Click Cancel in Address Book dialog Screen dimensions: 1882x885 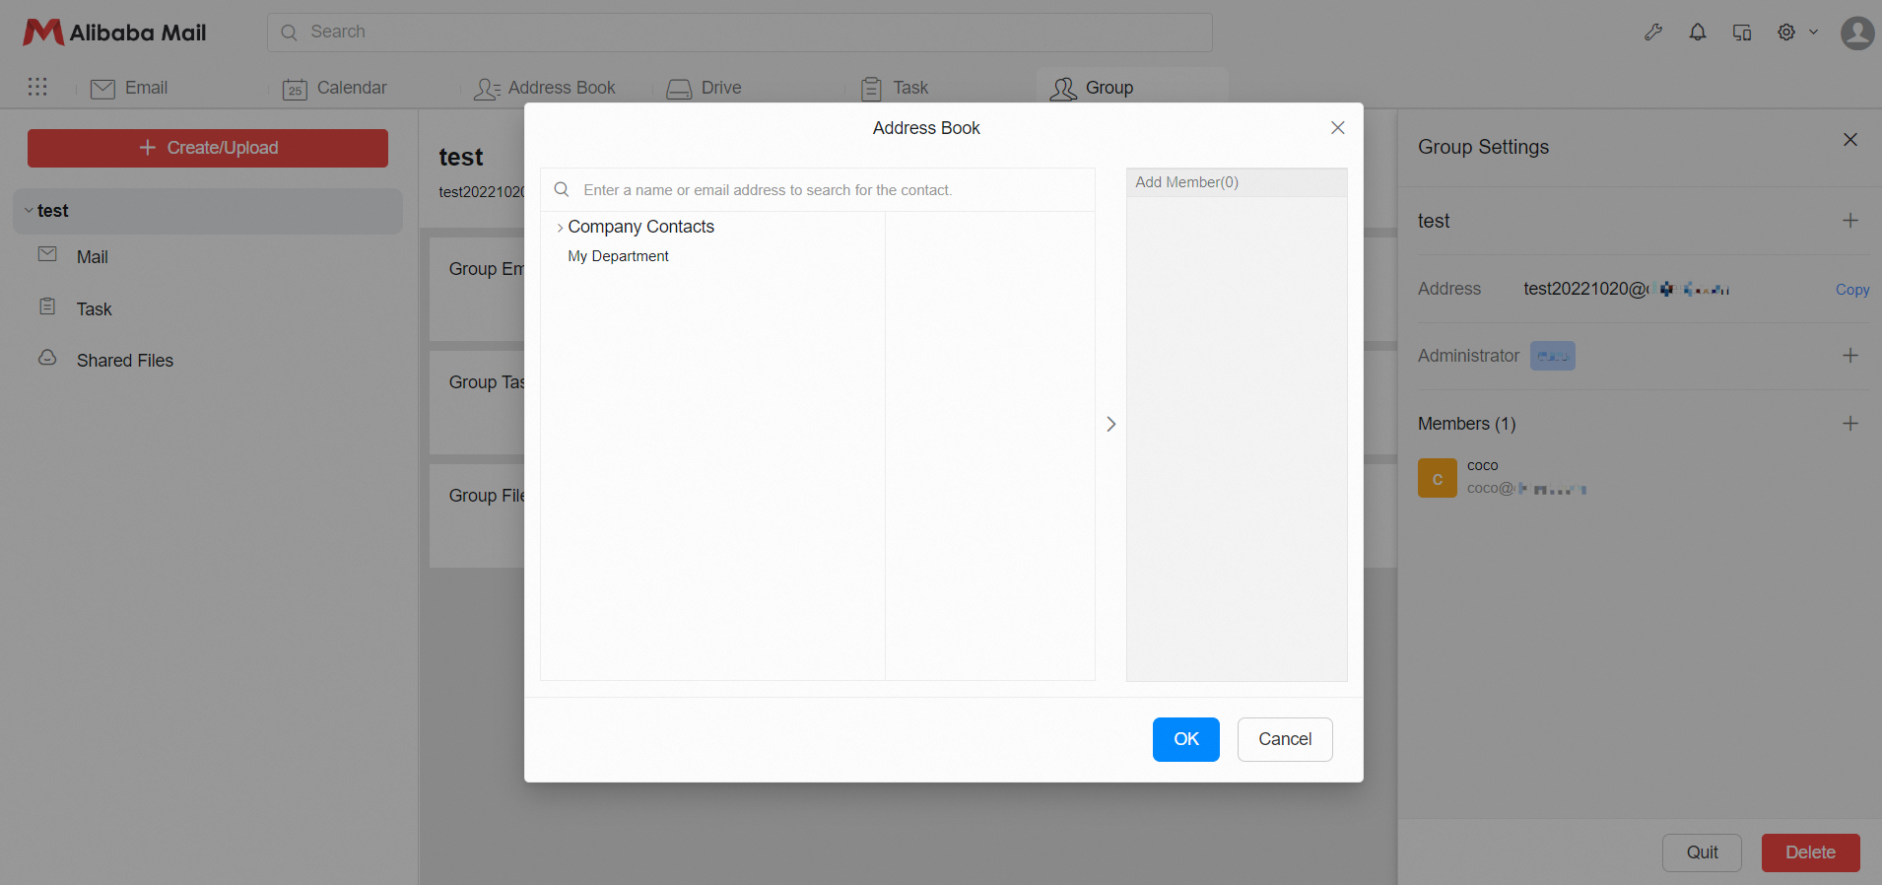[x=1285, y=739]
